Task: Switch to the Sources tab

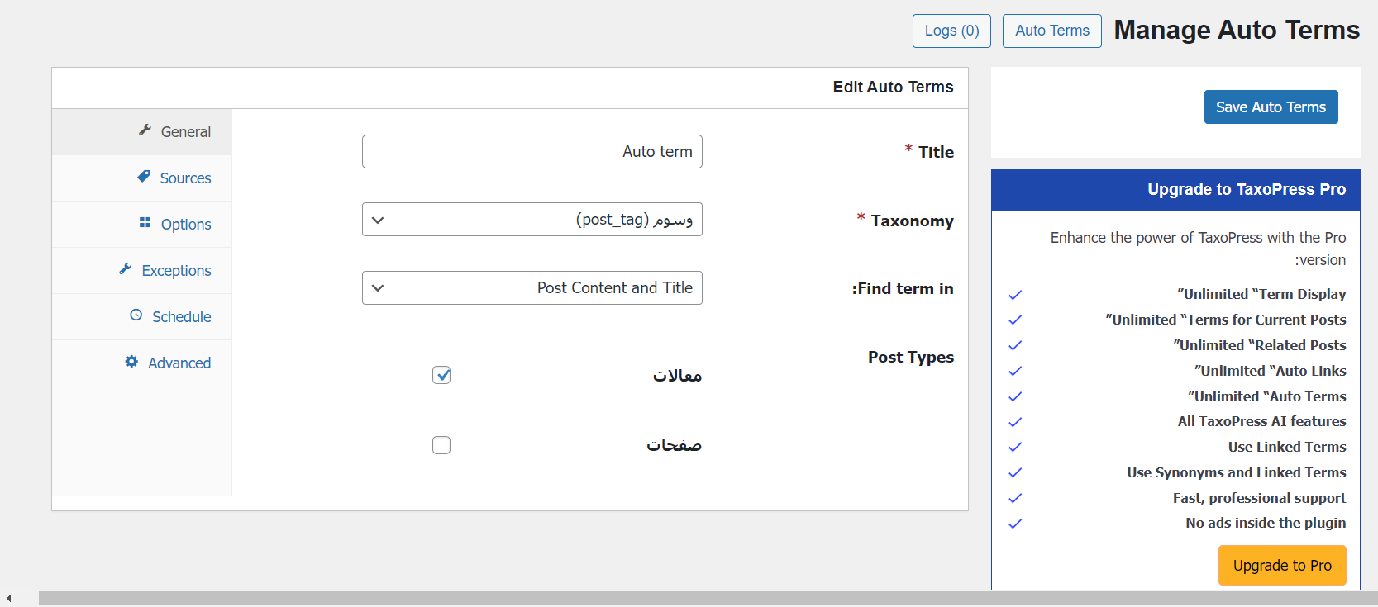Action: 185,178
